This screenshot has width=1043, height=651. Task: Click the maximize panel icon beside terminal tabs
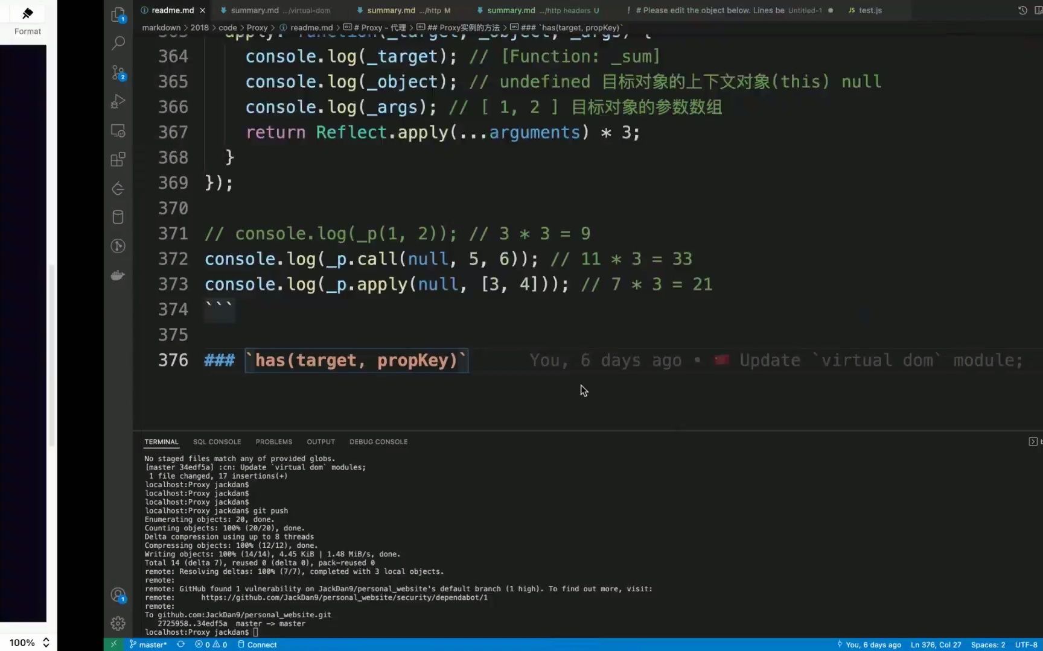point(1033,442)
